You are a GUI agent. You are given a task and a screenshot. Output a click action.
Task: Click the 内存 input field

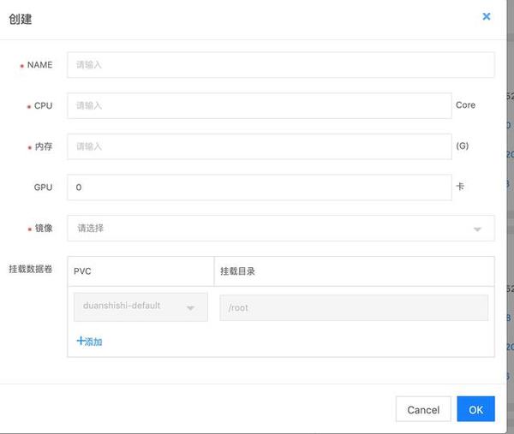(x=260, y=146)
